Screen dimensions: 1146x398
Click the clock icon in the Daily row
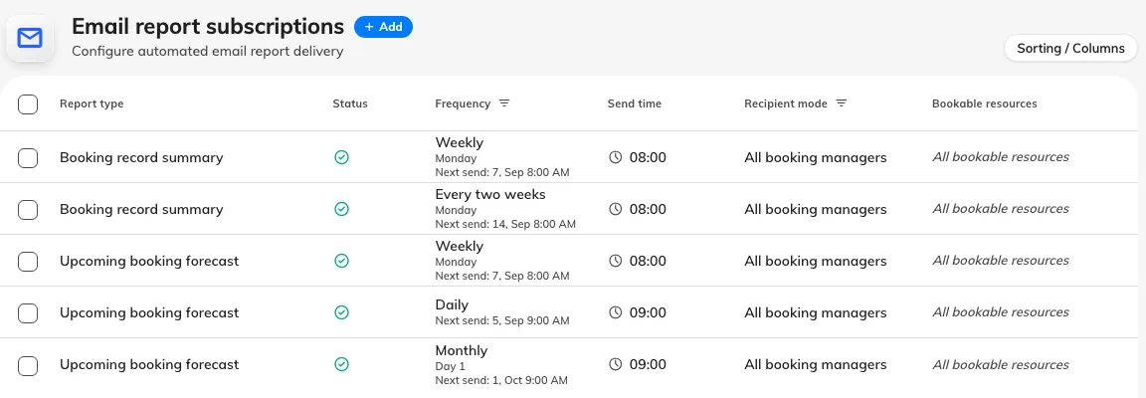(616, 312)
